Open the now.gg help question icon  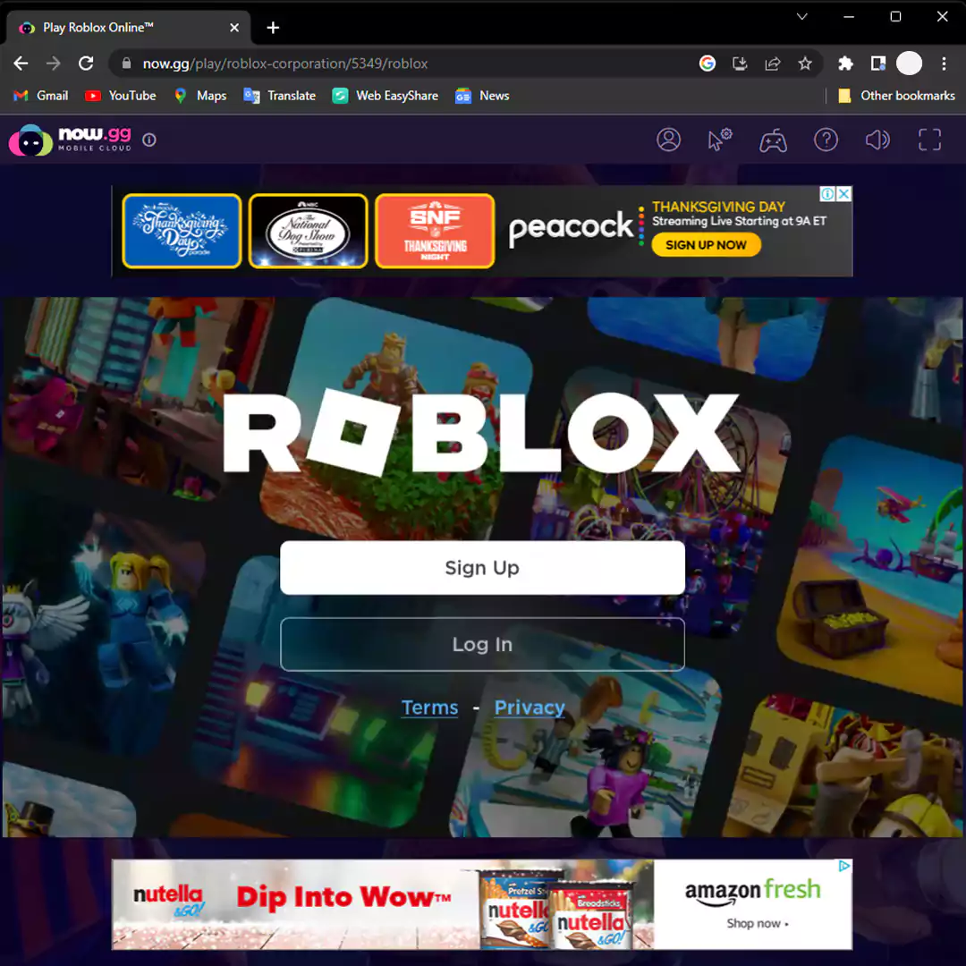(826, 140)
